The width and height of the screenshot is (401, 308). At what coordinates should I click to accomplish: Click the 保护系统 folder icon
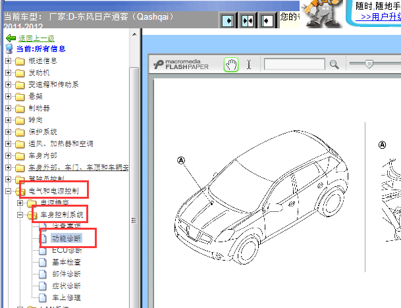20,132
